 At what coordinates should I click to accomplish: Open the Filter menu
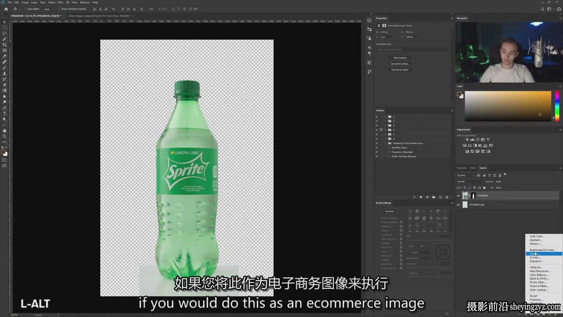60,2
